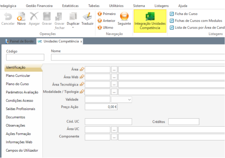Open the Tabelas menu
This screenshot has width=225, height=158.
coord(94,6)
